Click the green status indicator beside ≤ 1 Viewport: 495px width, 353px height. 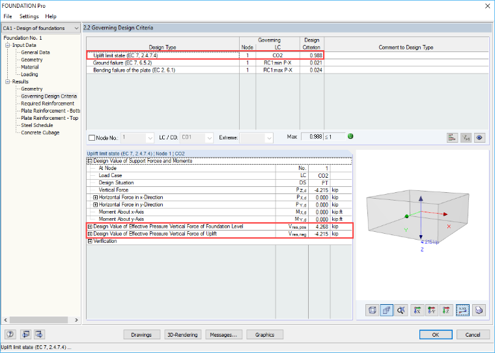[x=350, y=136]
